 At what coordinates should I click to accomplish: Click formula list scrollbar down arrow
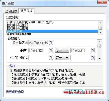tap(101, 33)
